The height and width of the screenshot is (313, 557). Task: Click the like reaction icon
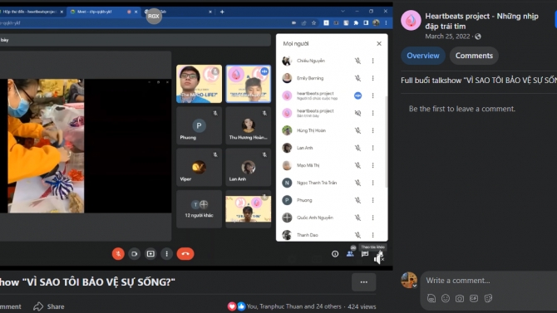click(241, 306)
